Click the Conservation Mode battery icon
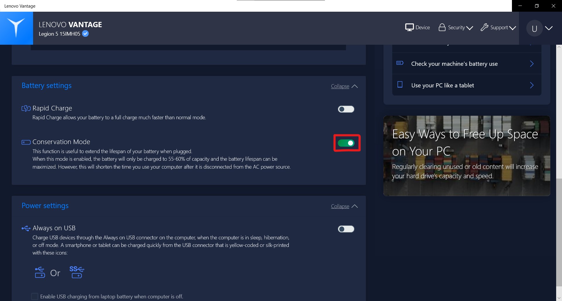This screenshot has width=562, height=301. tap(26, 142)
